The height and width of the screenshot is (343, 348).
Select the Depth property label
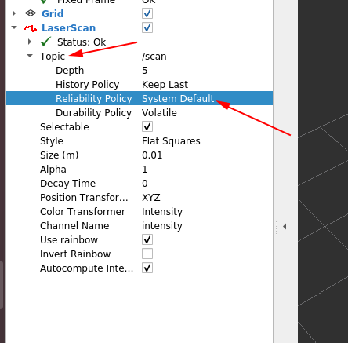pos(70,71)
